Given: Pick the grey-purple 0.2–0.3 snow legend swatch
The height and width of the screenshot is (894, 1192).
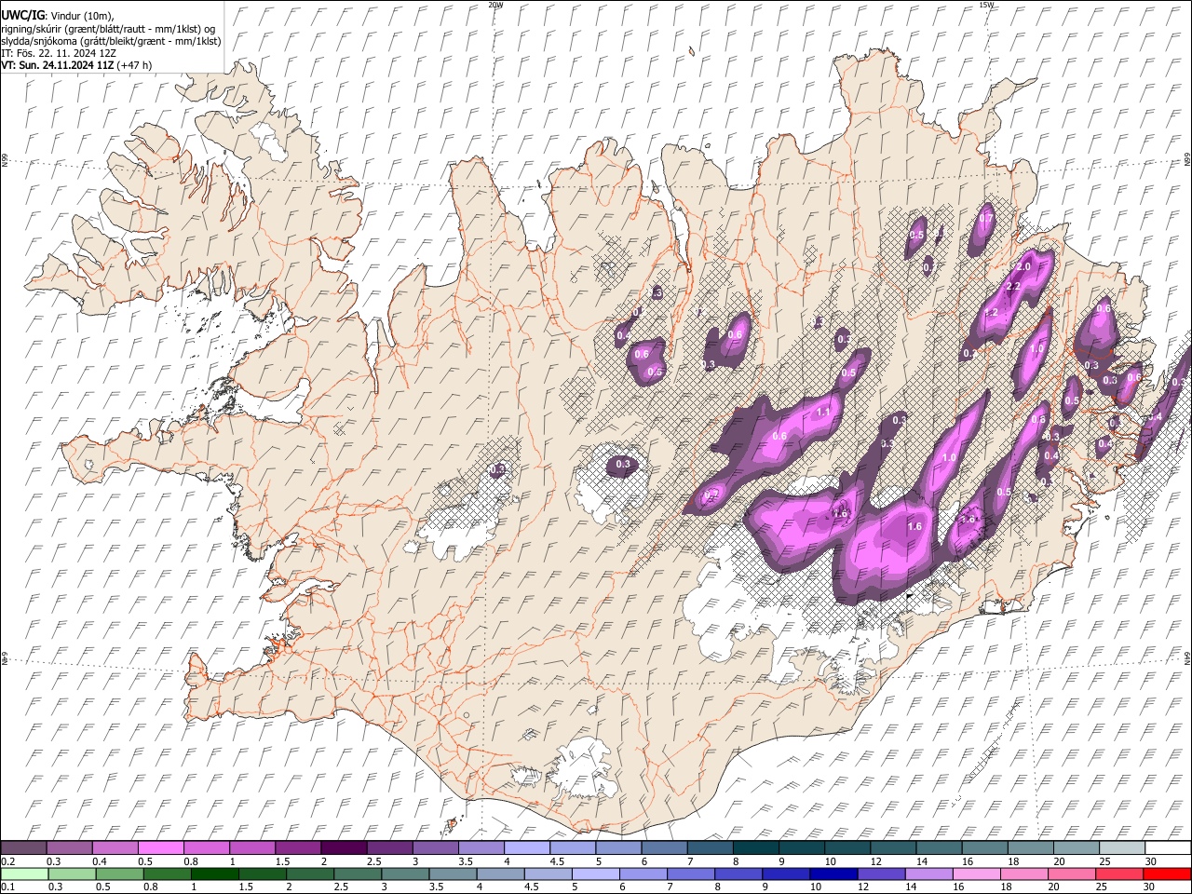Looking at the screenshot, I should 24,847.
